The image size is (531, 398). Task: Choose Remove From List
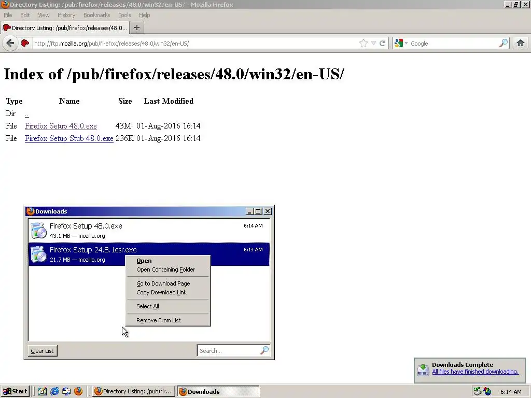(168, 320)
